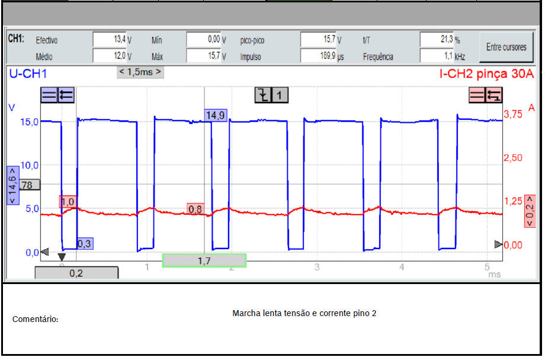Click the Frequência value field 1,1
Screen dimensions: 545x357
click(437, 56)
